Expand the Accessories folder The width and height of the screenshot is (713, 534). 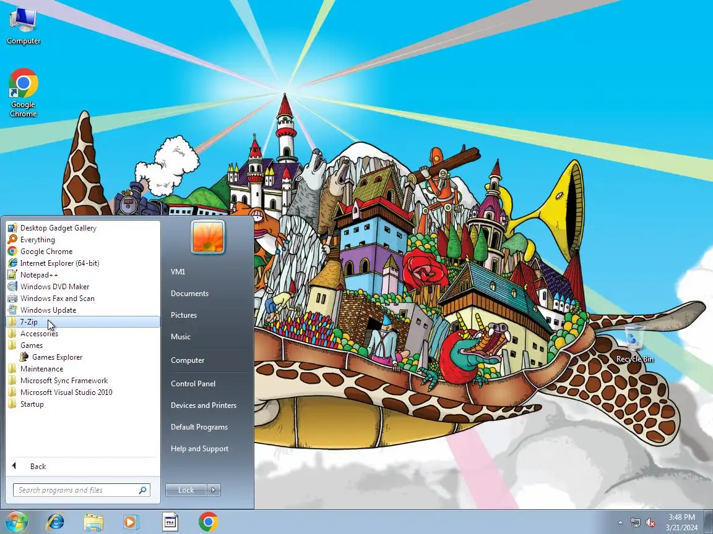point(83,334)
